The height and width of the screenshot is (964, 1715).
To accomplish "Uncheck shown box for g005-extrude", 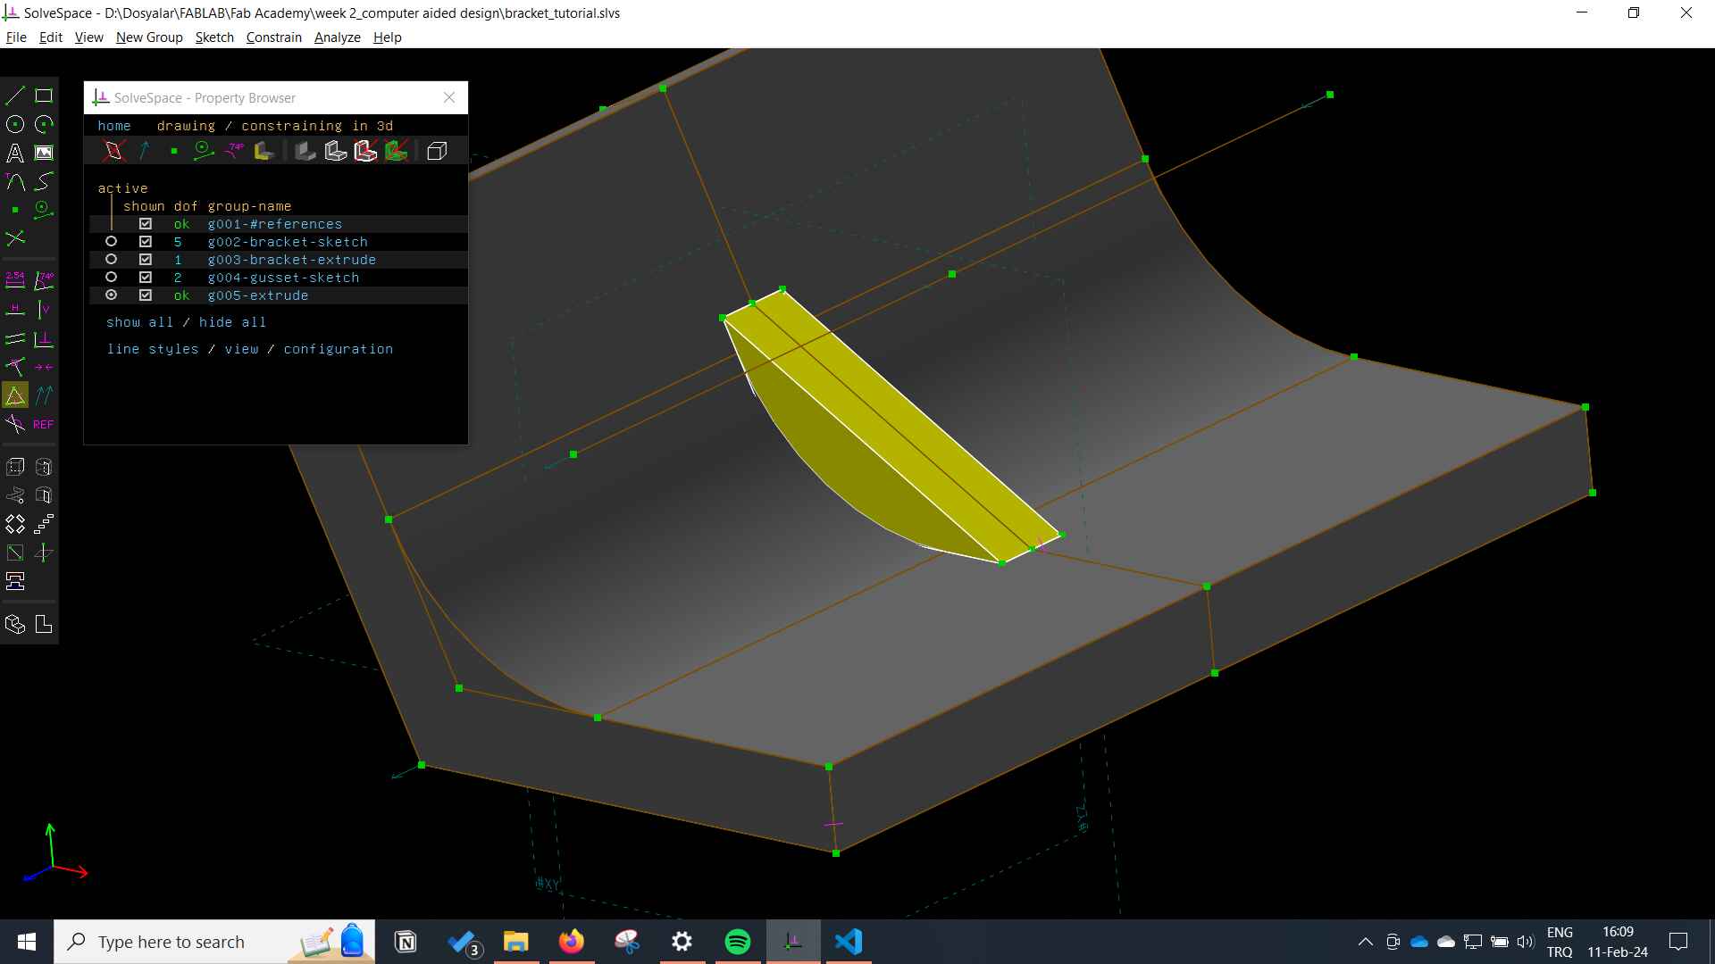I will pos(146,295).
